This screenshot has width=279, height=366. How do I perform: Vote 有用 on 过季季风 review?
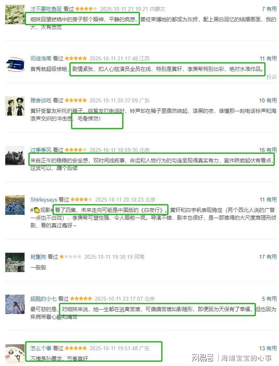[x=271, y=150]
